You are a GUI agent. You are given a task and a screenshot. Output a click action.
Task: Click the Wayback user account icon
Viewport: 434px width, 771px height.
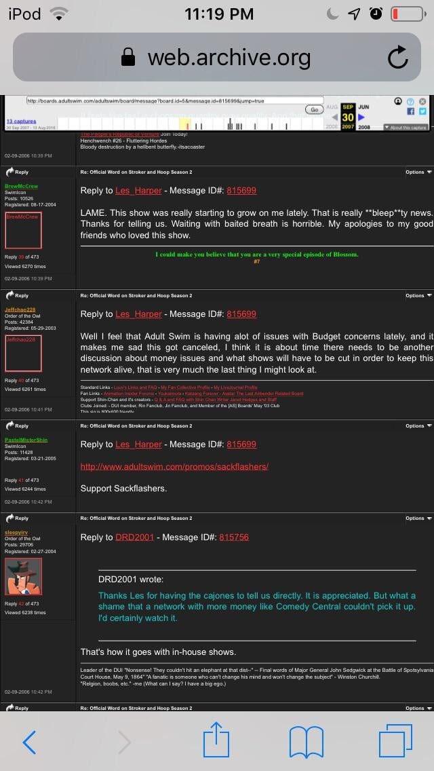point(397,101)
